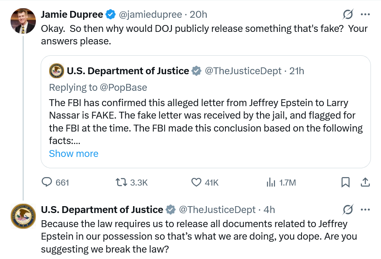Repost Jamie Dupree's tweet
The image size is (381, 259).
(x=121, y=182)
